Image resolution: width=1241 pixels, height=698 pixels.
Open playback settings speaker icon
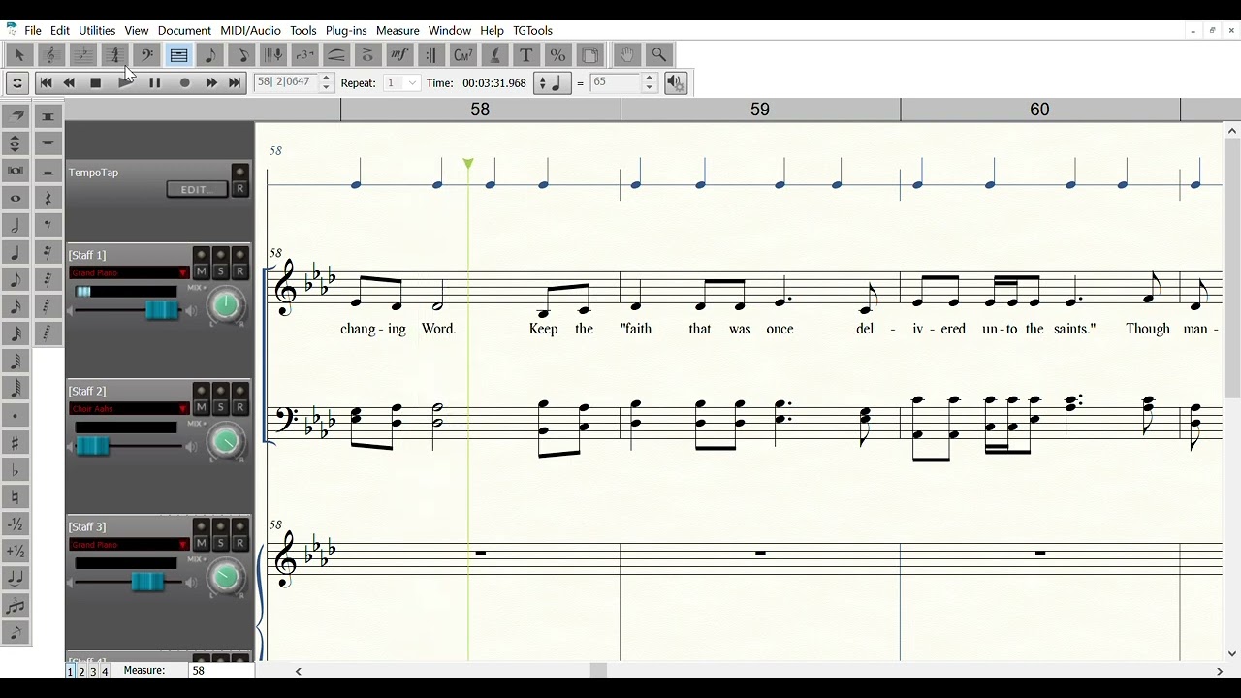pyautogui.click(x=676, y=83)
